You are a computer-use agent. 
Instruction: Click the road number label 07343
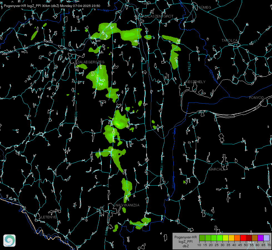[189, 66]
